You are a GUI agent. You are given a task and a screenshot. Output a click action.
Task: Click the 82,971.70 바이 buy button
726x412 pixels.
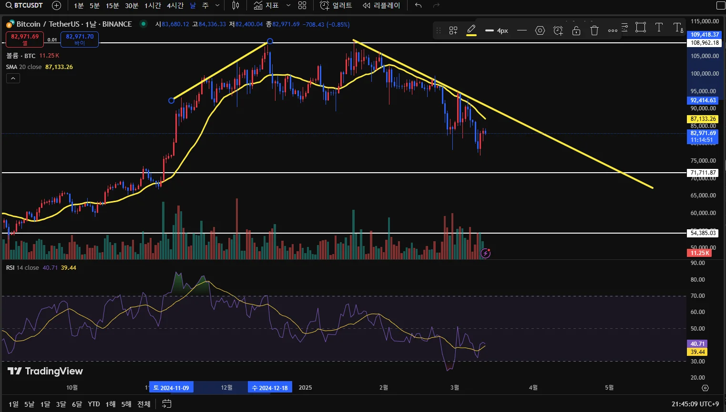(x=80, y=39)
